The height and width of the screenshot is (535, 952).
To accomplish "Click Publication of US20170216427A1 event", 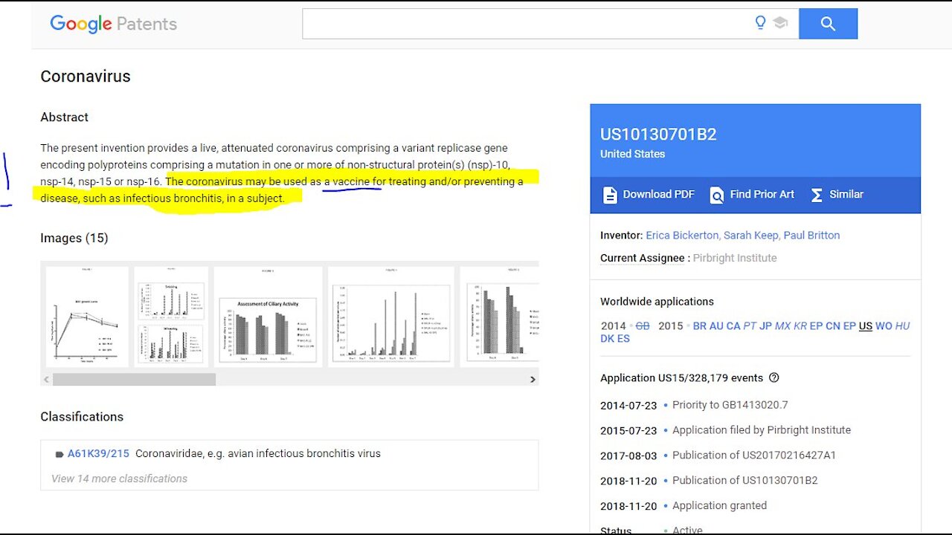I will 754,455.
